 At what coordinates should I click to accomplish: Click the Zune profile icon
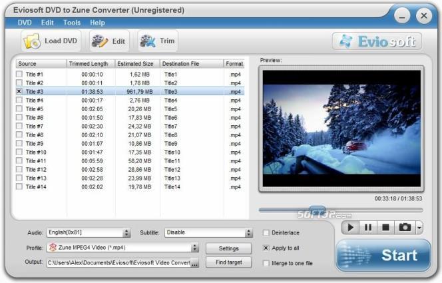click(53, 248)
